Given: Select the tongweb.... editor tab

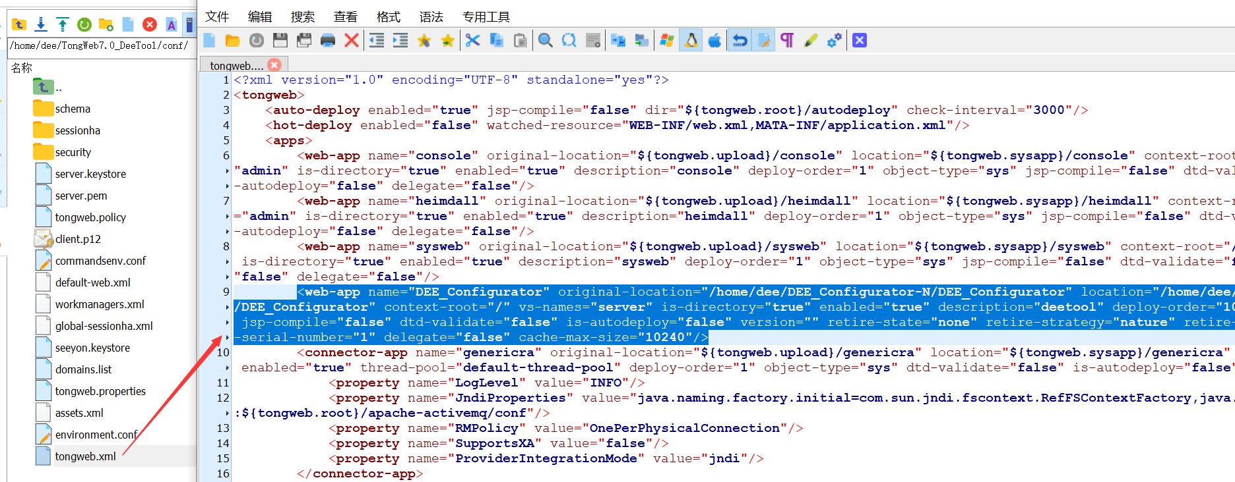Looking at the screenshot, I should coord(236,65).
